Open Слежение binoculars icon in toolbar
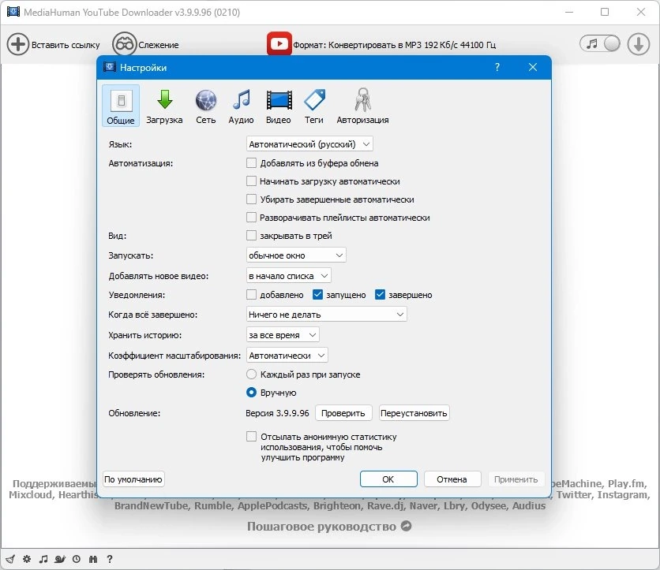 124,44
